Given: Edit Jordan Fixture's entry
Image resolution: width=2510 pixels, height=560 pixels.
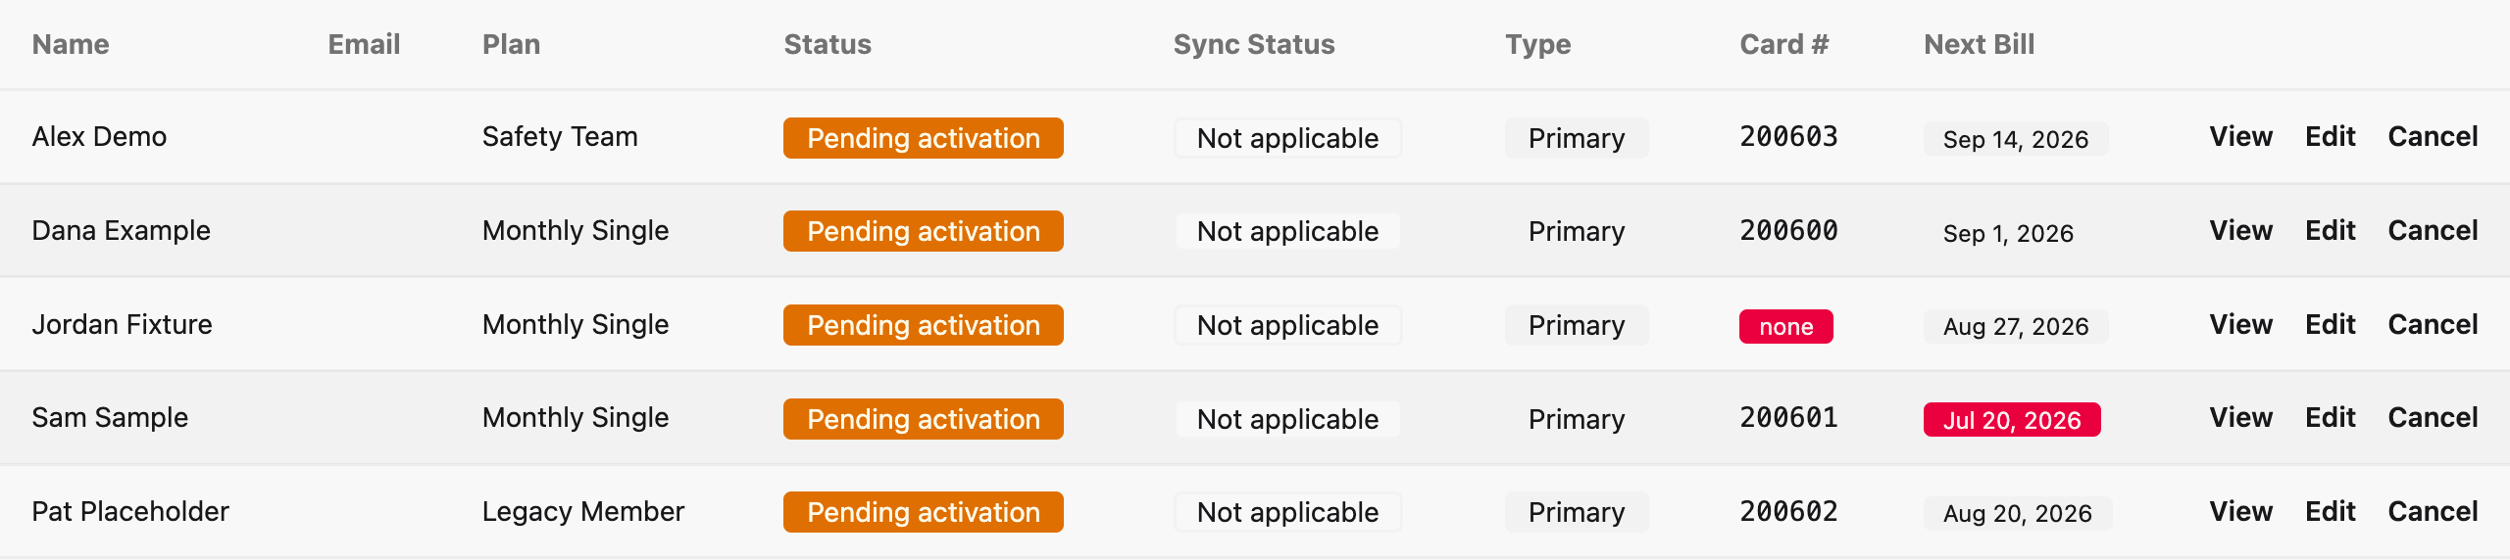Looking at the screenshot, I should (2330, 325).
